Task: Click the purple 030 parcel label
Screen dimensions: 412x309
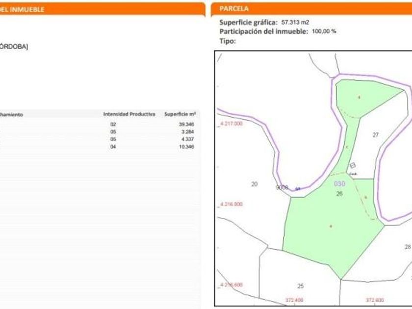Action: click(x=339, y=184)
